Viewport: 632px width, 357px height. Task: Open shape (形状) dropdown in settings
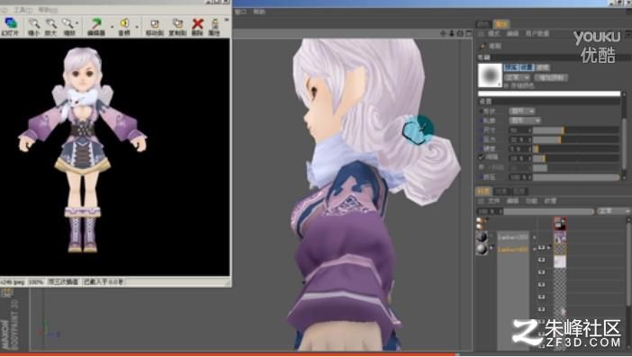[x=522, y=111]
